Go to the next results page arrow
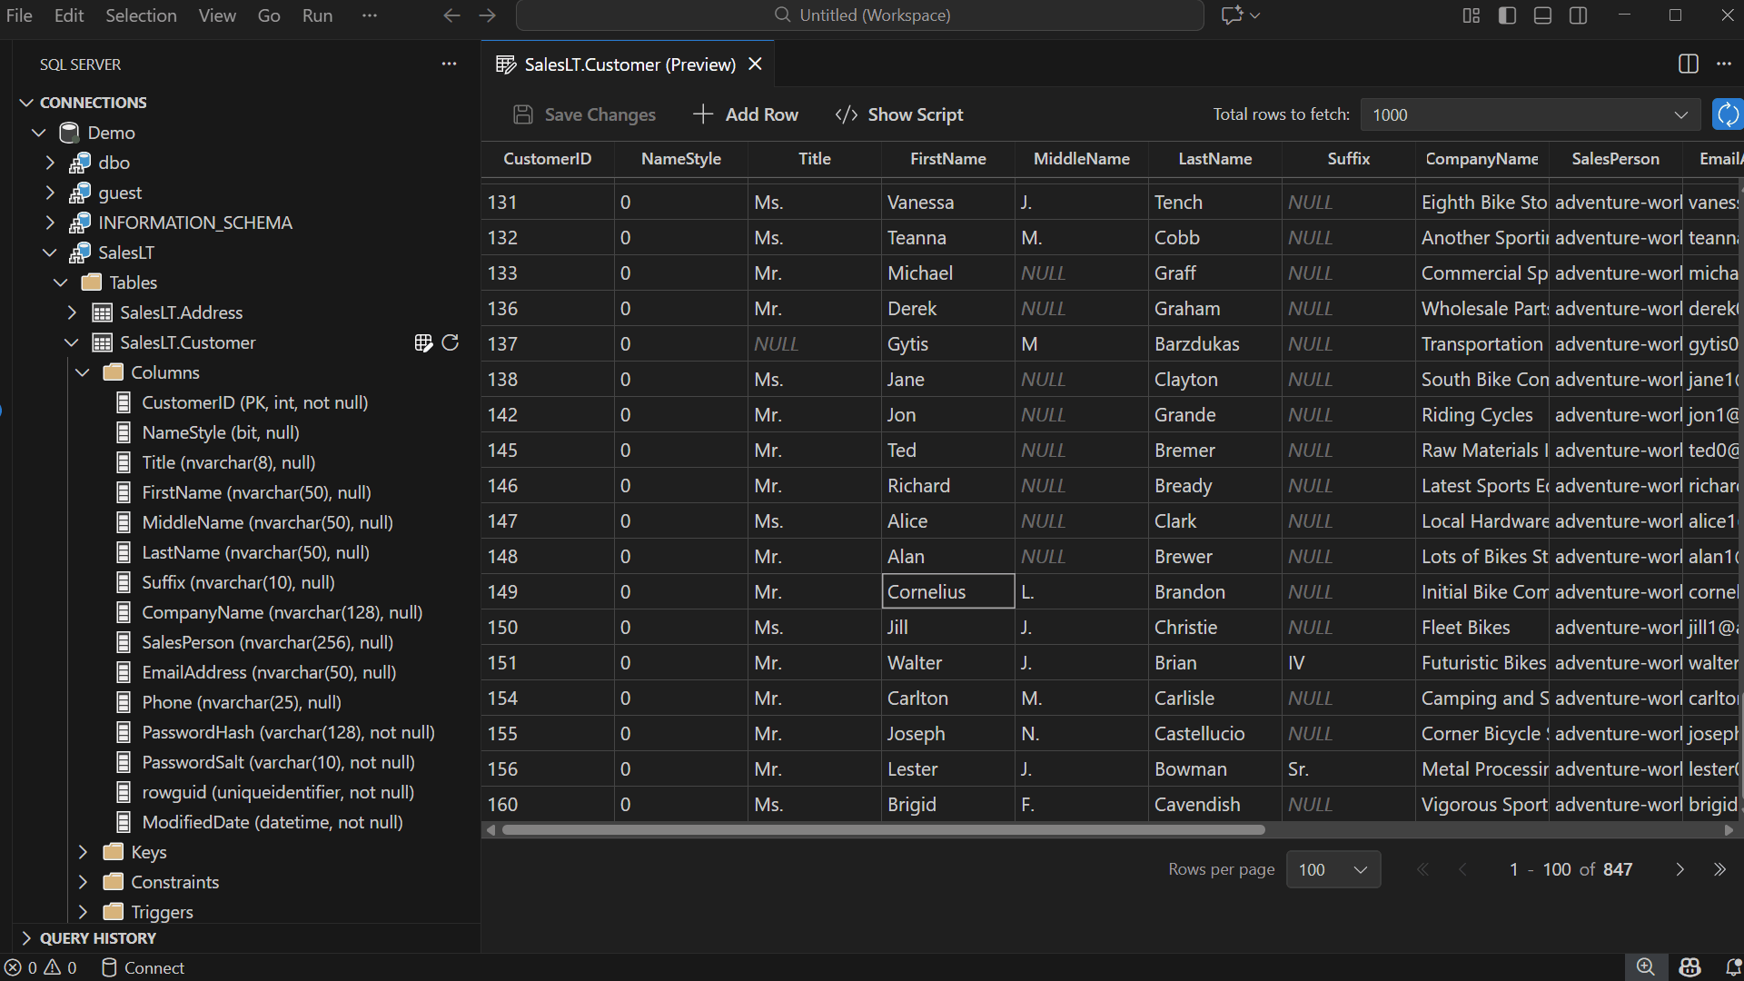Screen dimensions: 1744x981 click(1679, 869)
